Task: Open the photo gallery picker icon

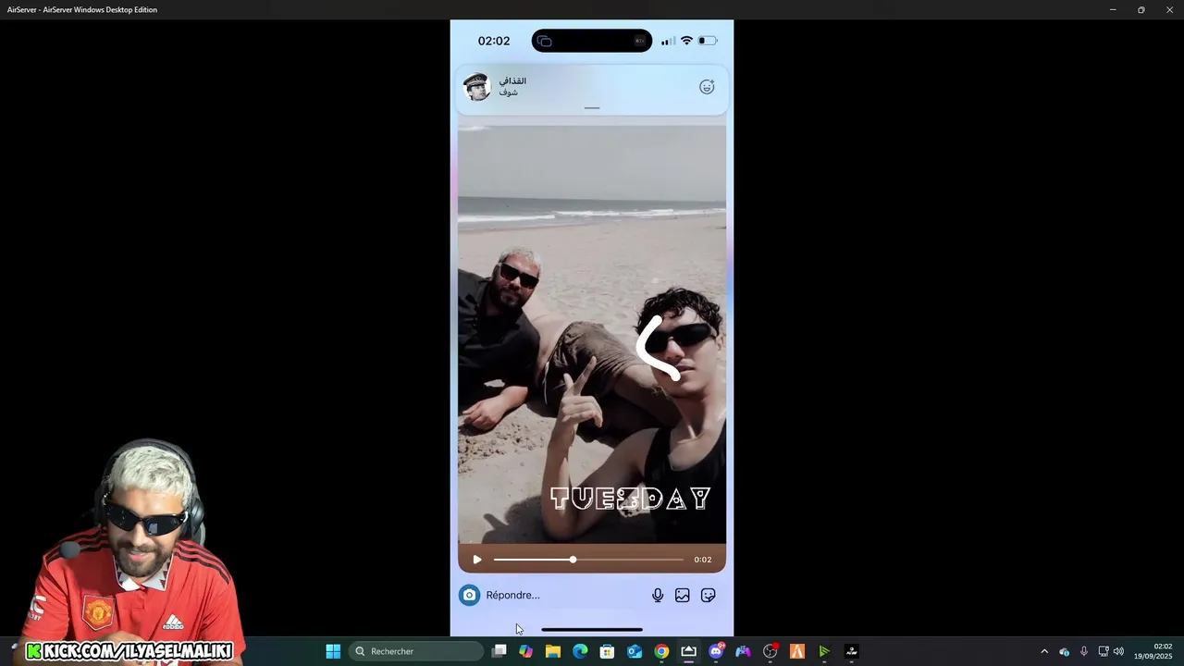Action: [x=683, y=596]
